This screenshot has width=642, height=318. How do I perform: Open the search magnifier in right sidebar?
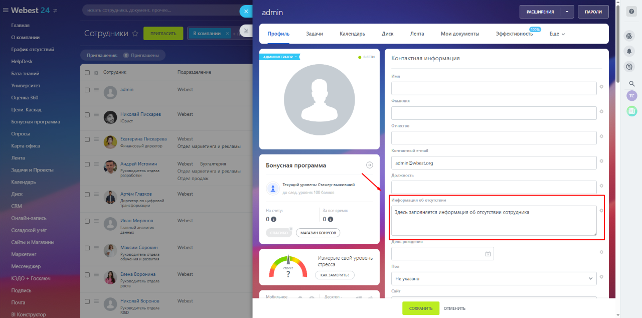pos(631,84)
